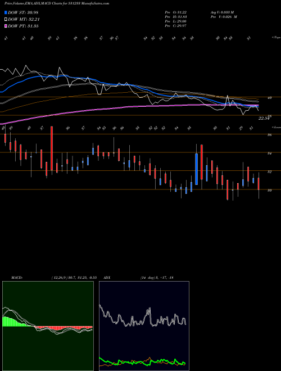Click the large blue candlestick
281x371 pixels.
[x=196, y=169]
